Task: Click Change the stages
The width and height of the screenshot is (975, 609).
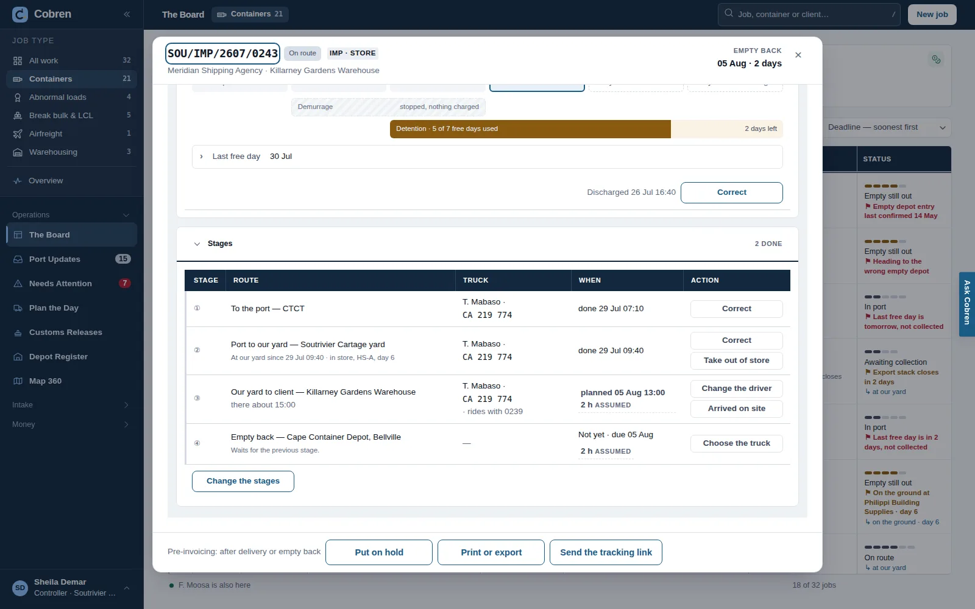Action: coord(243,481)
